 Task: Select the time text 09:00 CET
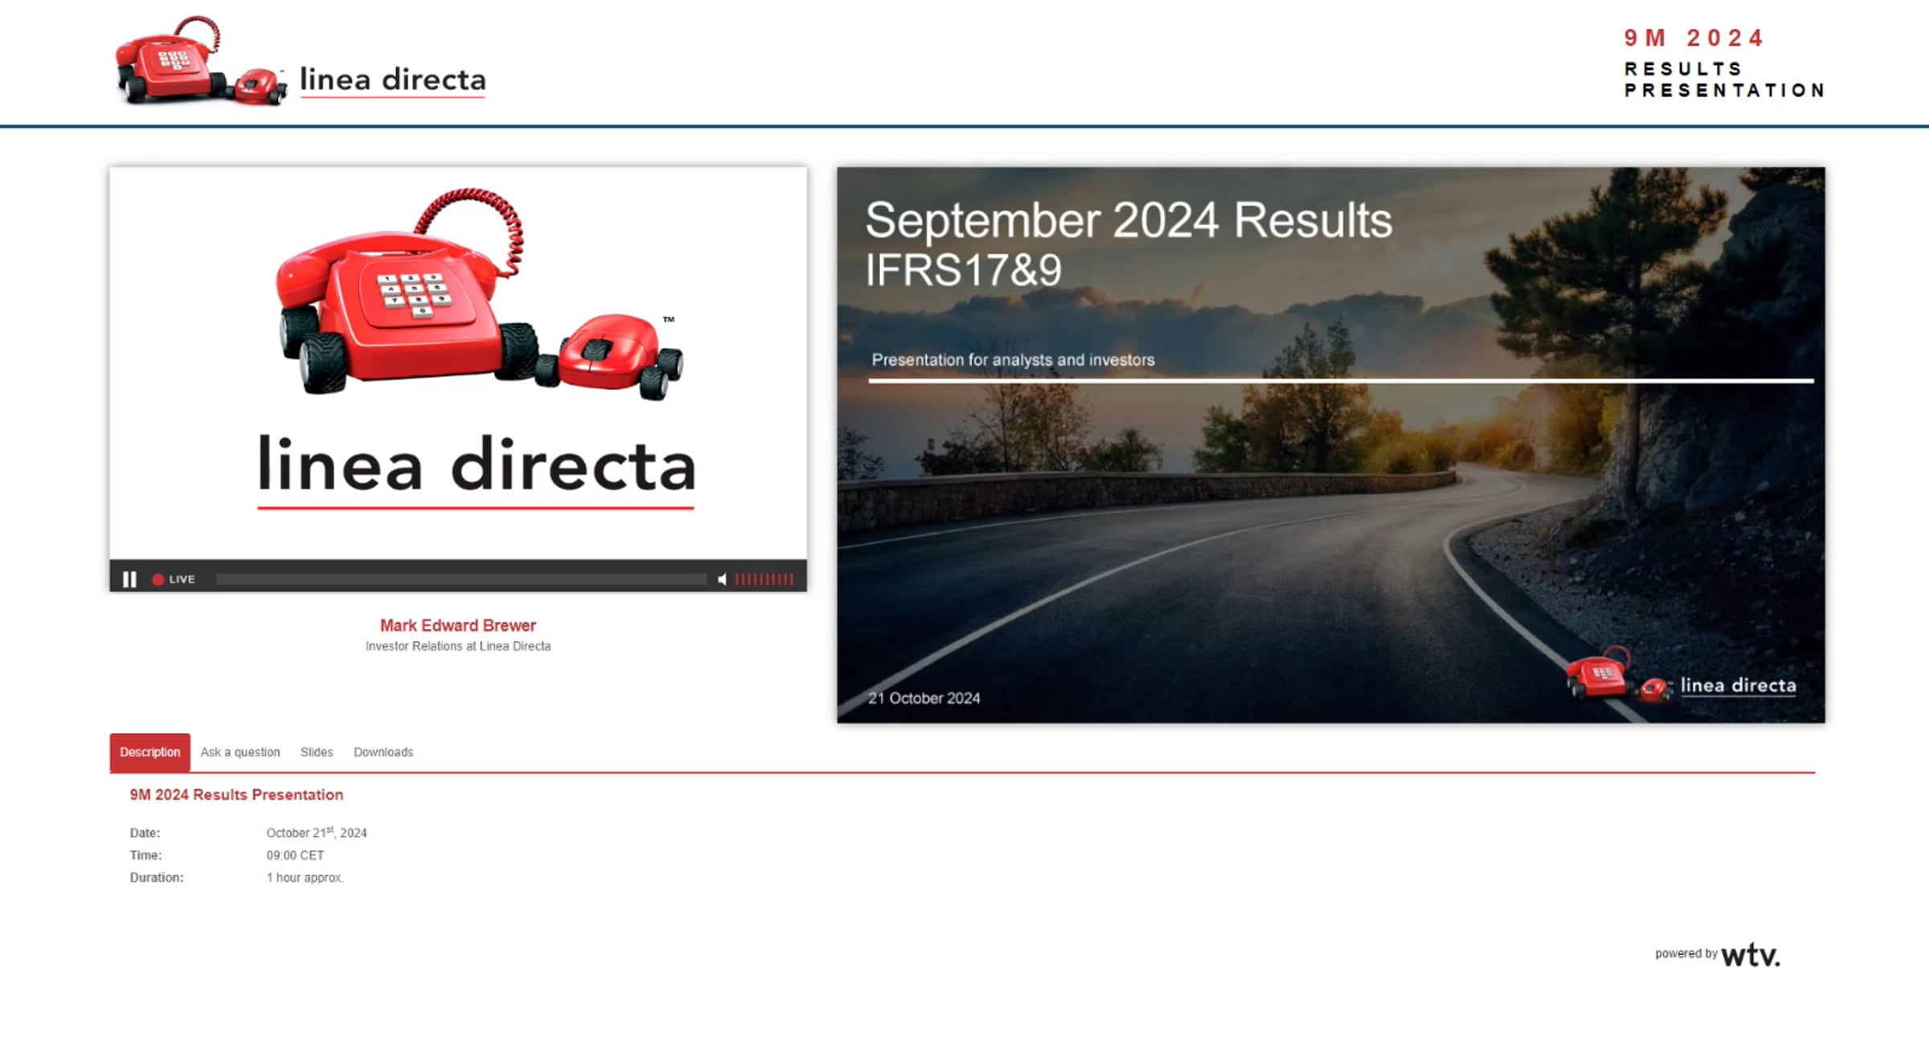pyautogui.click(x=295, y=855)
